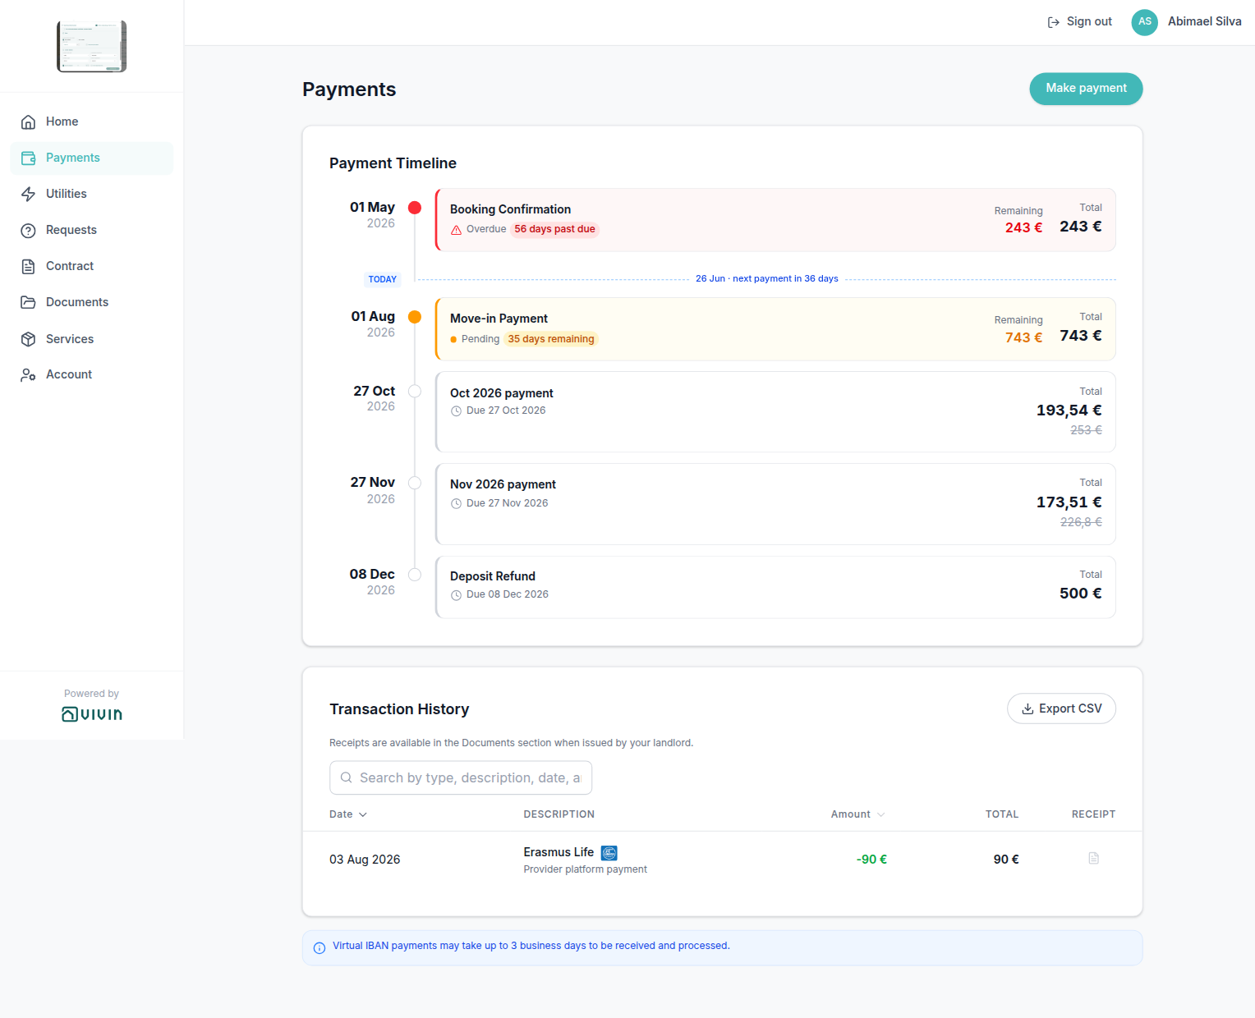Click the Contract document icon
This screenshot has height=1018, width=1255.
[28, 267]
